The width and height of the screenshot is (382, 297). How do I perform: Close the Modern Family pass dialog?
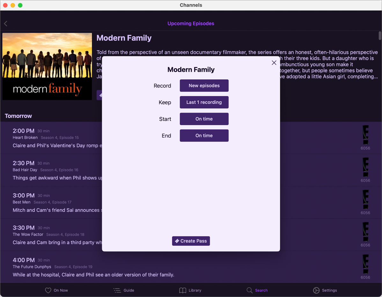(x=274, y=63)
